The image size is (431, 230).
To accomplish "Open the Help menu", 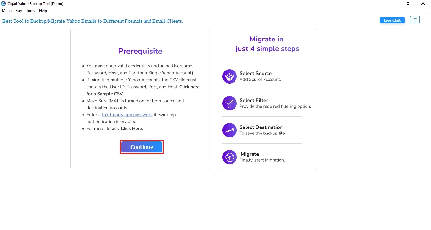I will pos(43,11).
